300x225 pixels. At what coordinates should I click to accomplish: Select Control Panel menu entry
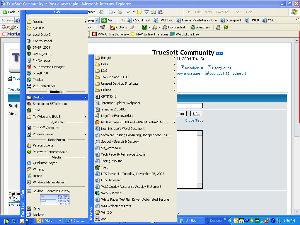pos(42,41)
